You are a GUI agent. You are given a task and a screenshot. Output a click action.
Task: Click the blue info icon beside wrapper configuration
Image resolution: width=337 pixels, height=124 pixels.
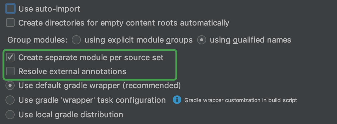coord(177,100)
